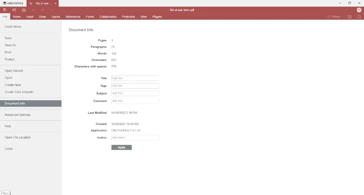
Task: Select Protect in the File menu
Action: (x=10, y=59)
